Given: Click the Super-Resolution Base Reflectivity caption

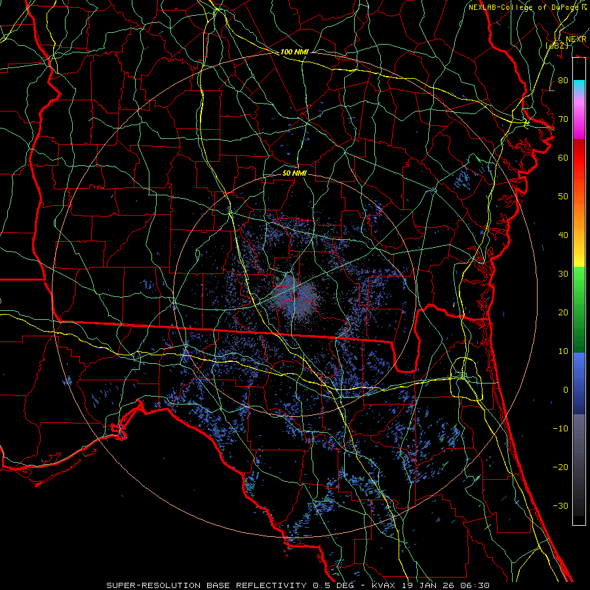Looking at the screenshot, I should (x=298, y=585).
